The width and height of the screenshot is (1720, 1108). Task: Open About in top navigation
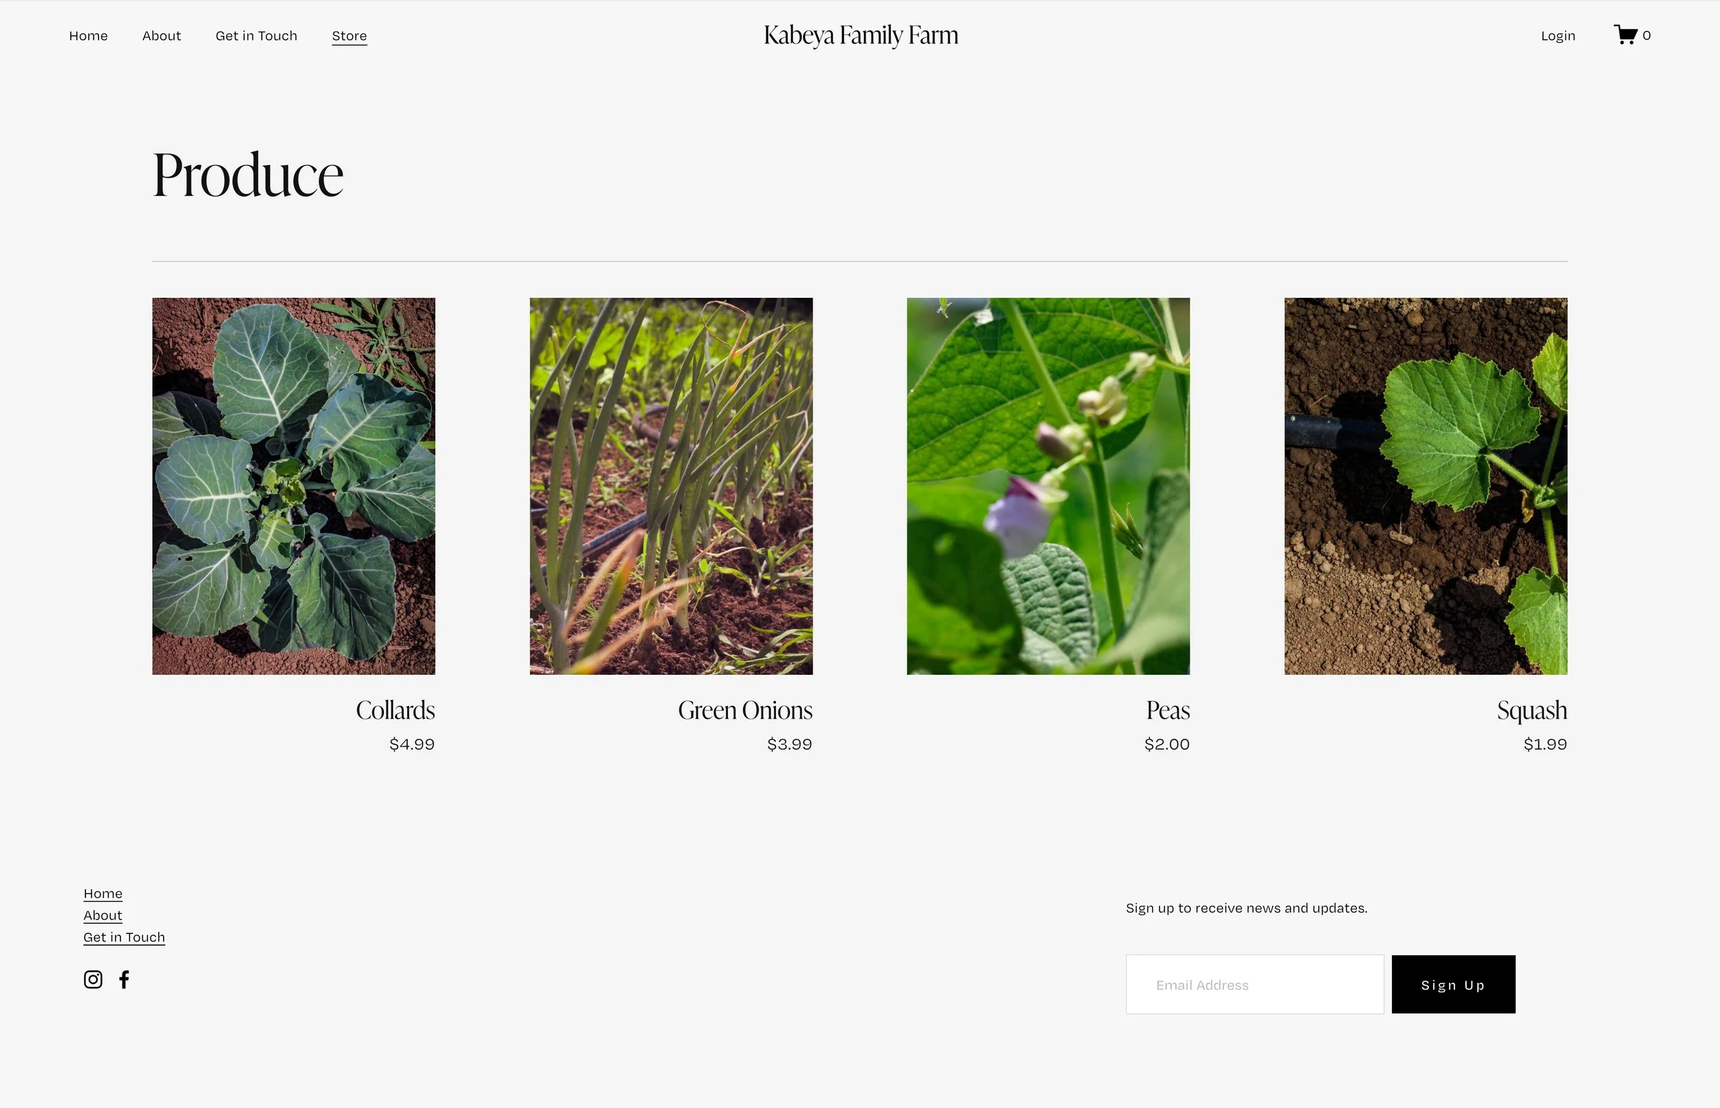[161, 35]
